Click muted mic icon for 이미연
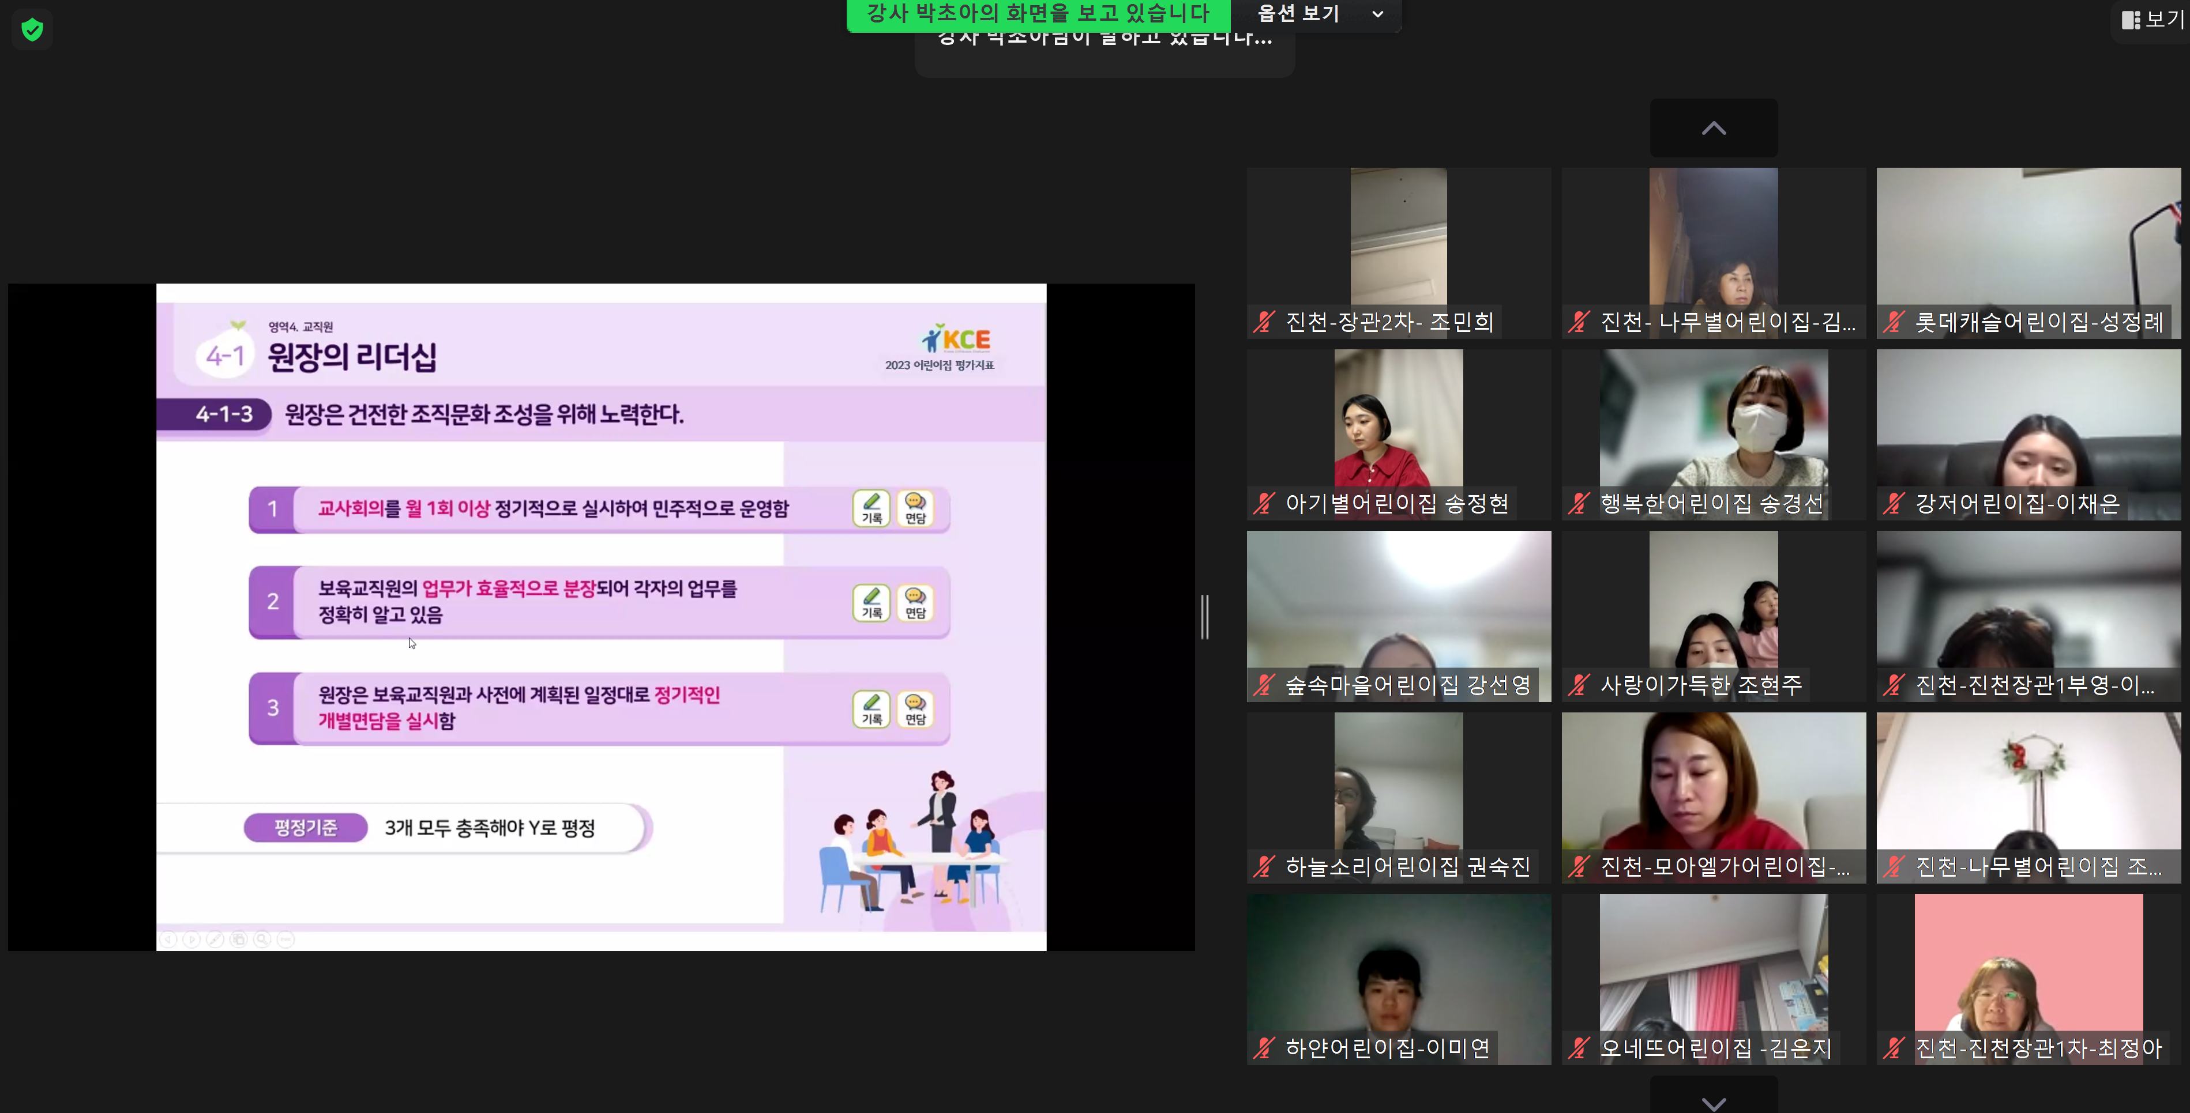Viewport: 2190px width, 1113px height. pyautogui.click(x=1264, y=1048)
